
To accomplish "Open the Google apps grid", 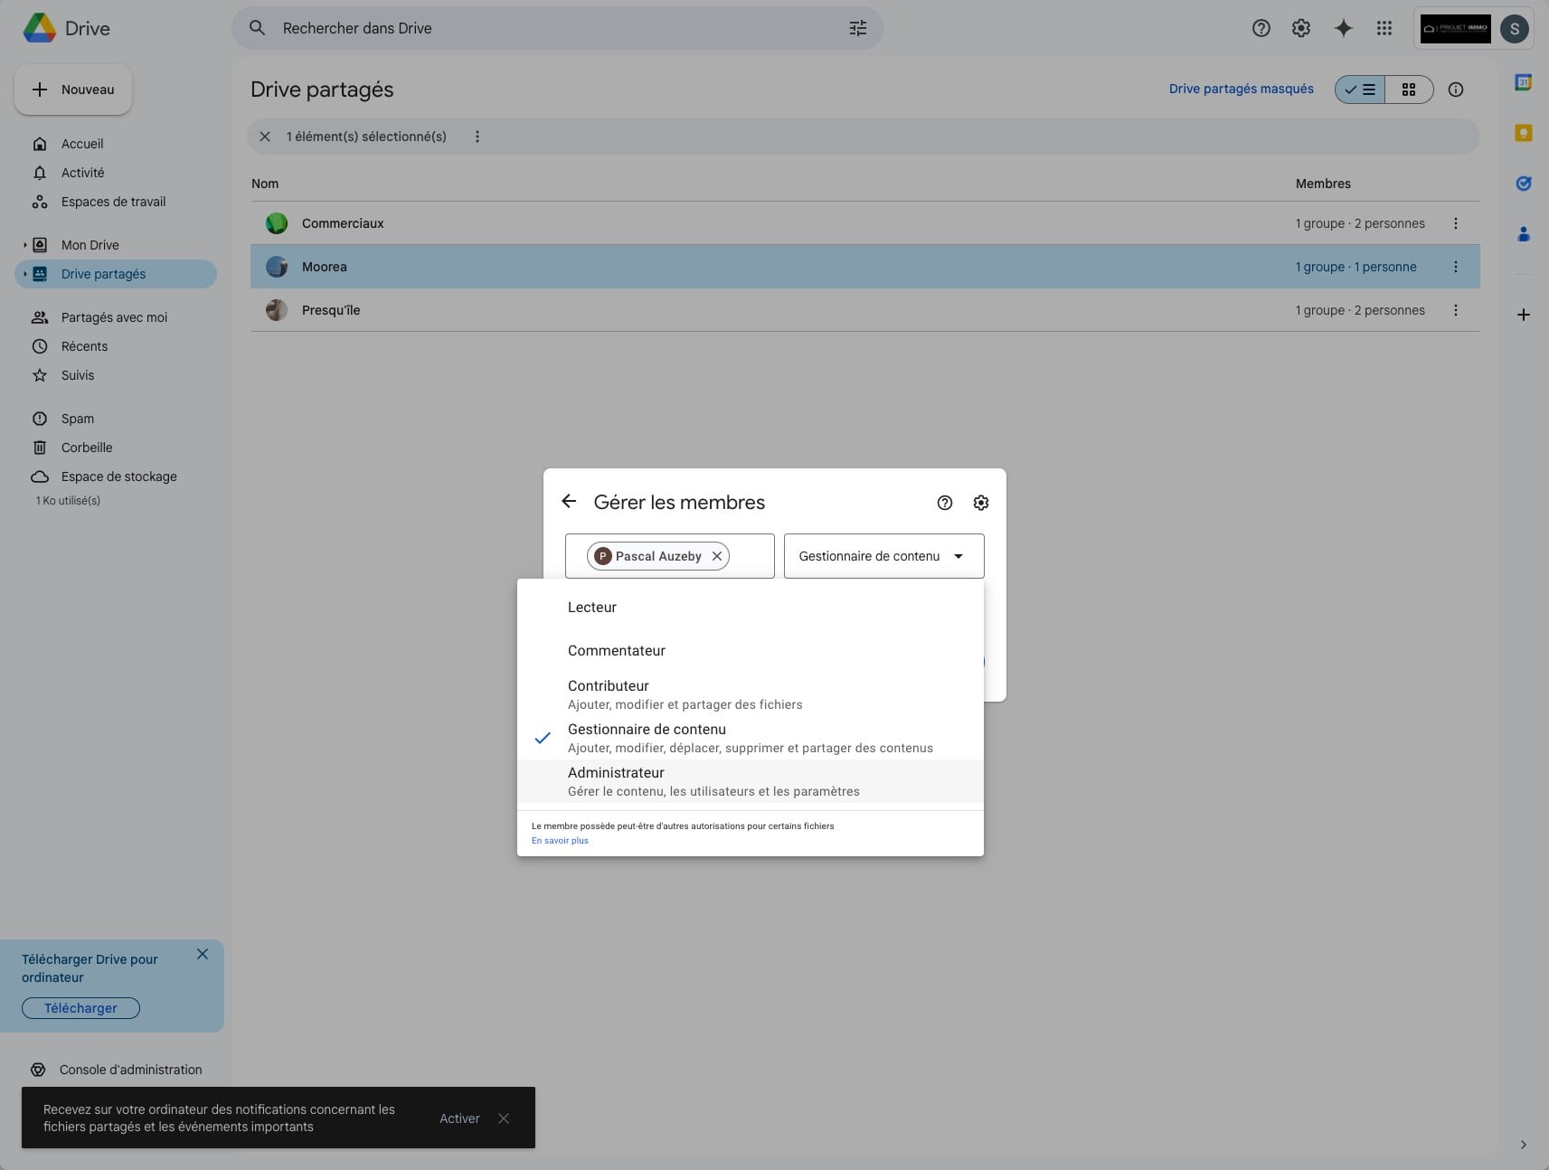I will coord(1384,28).
